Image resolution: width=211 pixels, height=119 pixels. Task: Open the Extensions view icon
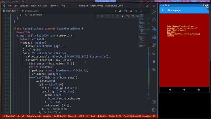click(x=154, y=45)
